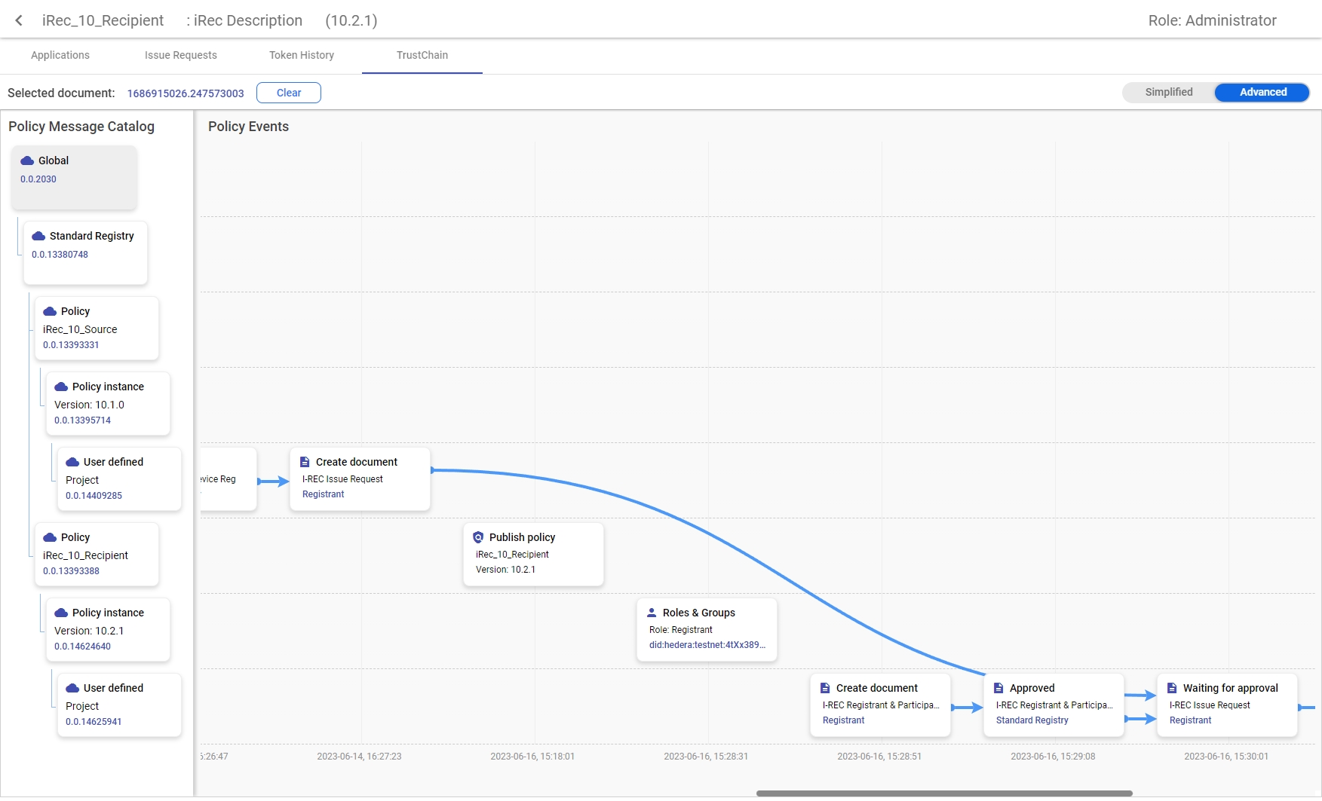Click the back arrow icon

pos(19,20)
